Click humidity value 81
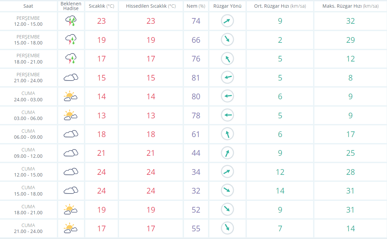This screenshot has width=387, height=239. (196, 78)
